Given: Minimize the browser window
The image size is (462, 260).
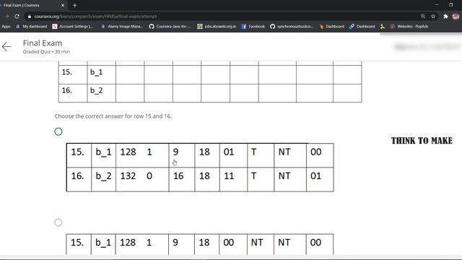Looking at the screenshot, I should click(437, 5).
